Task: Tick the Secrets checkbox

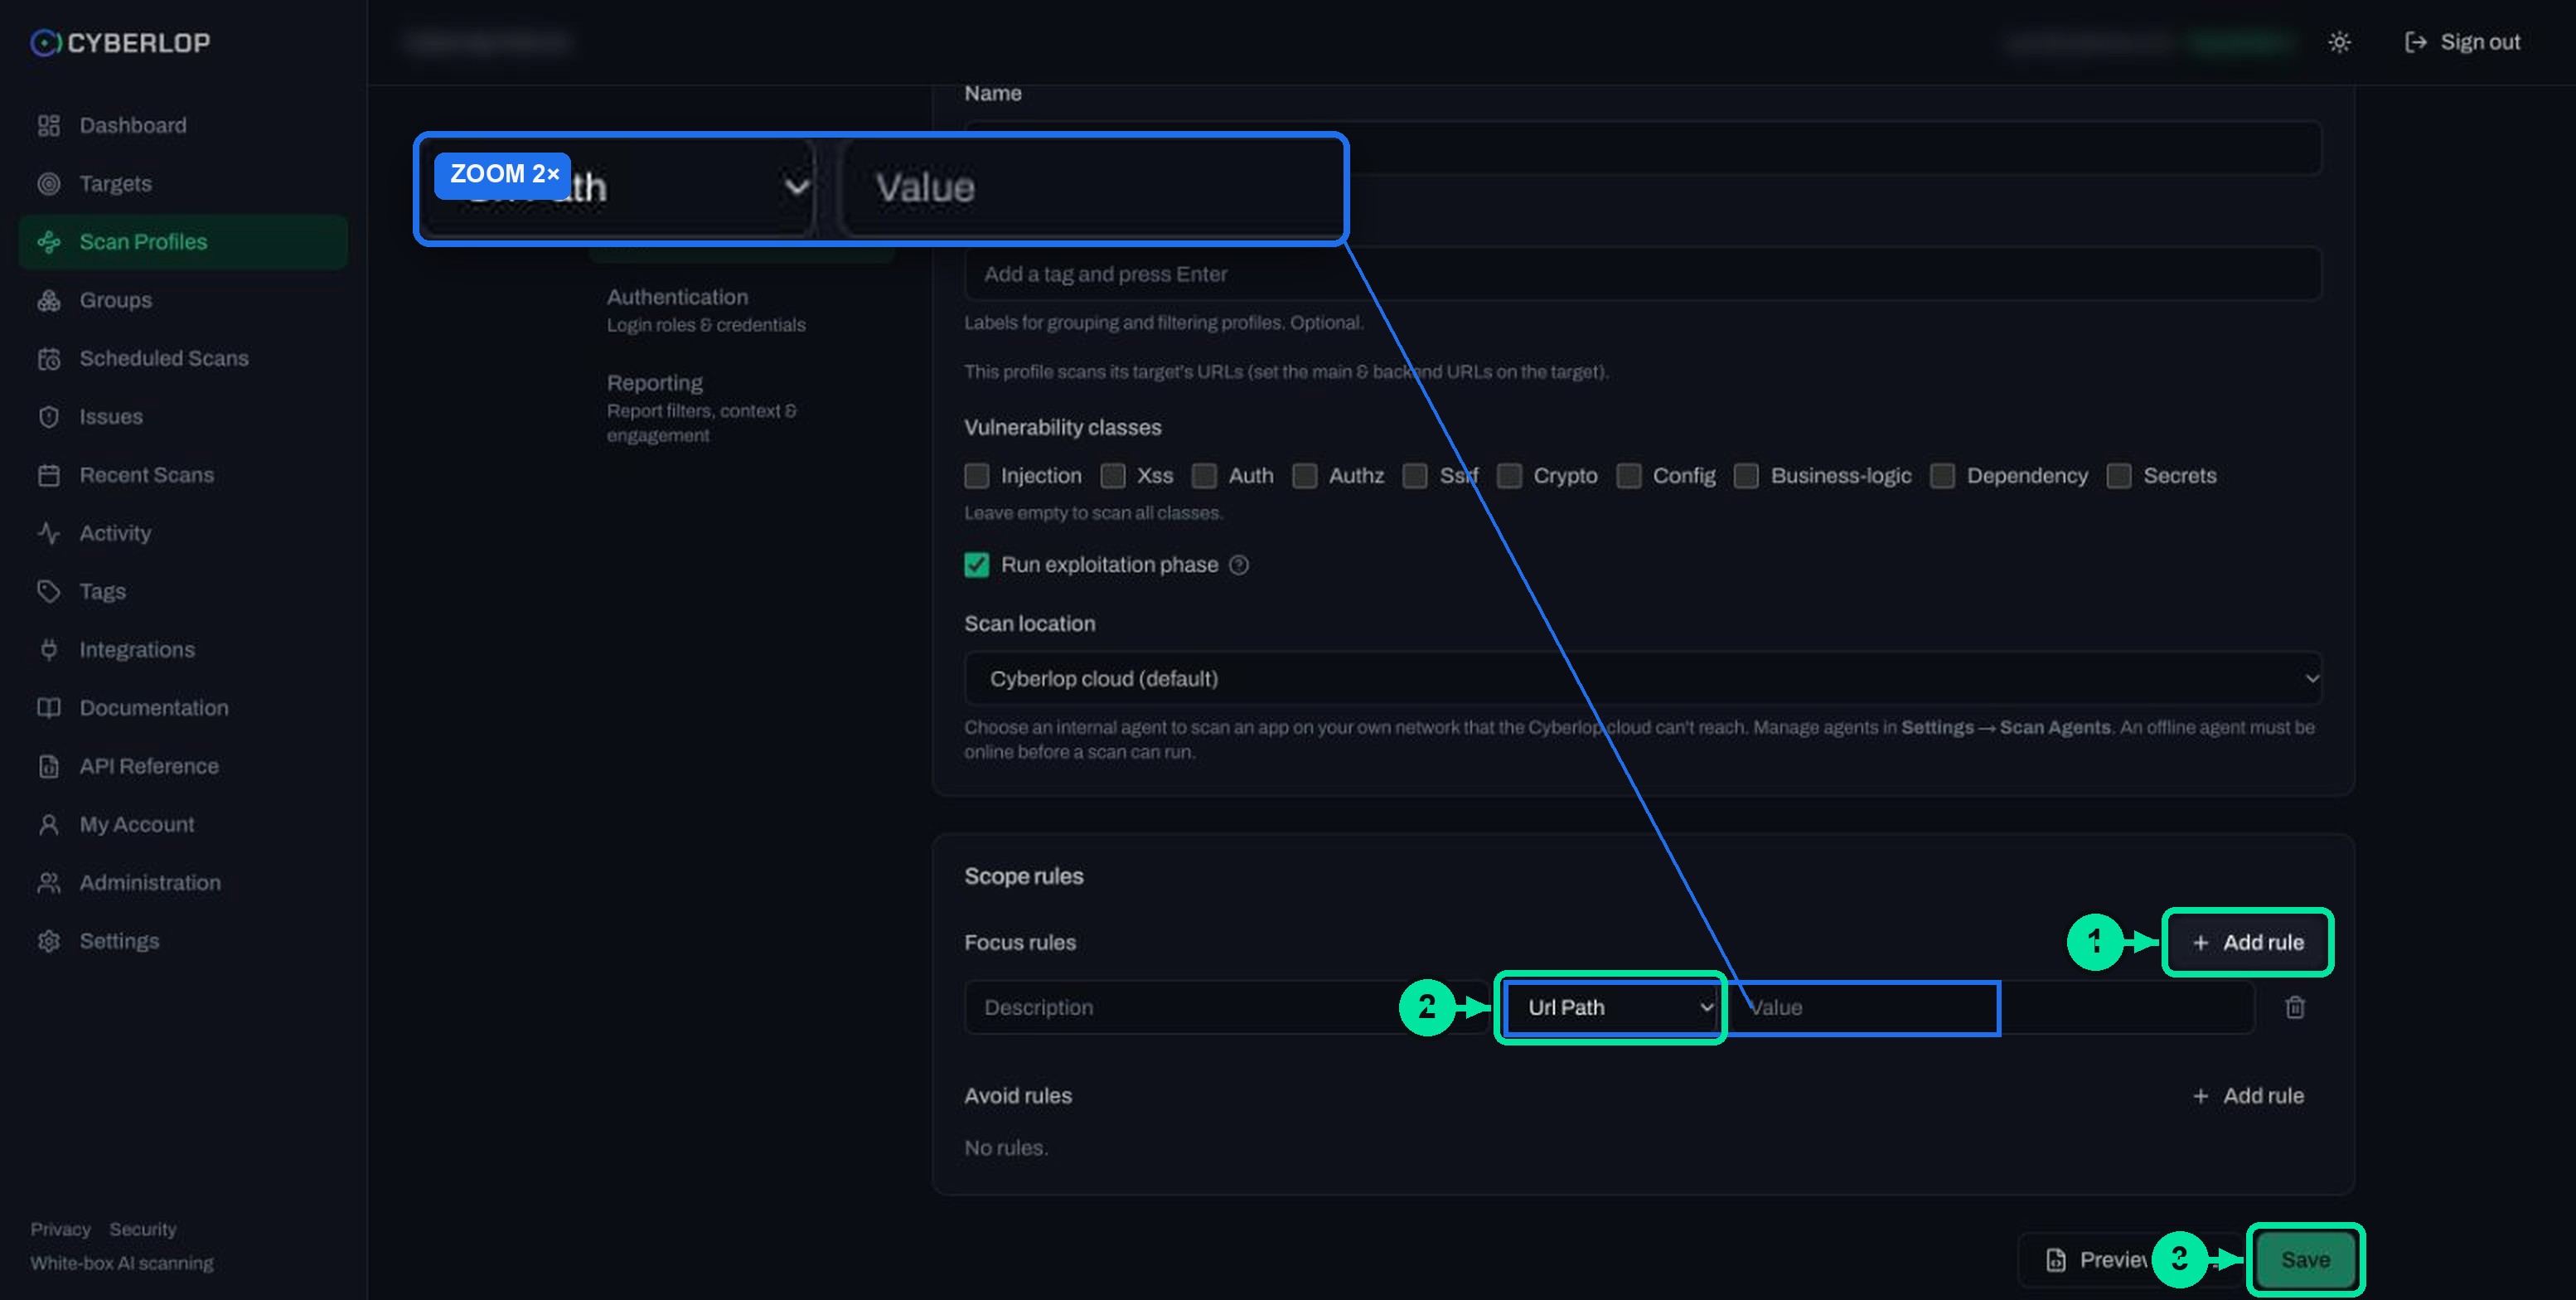Action: click(x=2118, y=476)
